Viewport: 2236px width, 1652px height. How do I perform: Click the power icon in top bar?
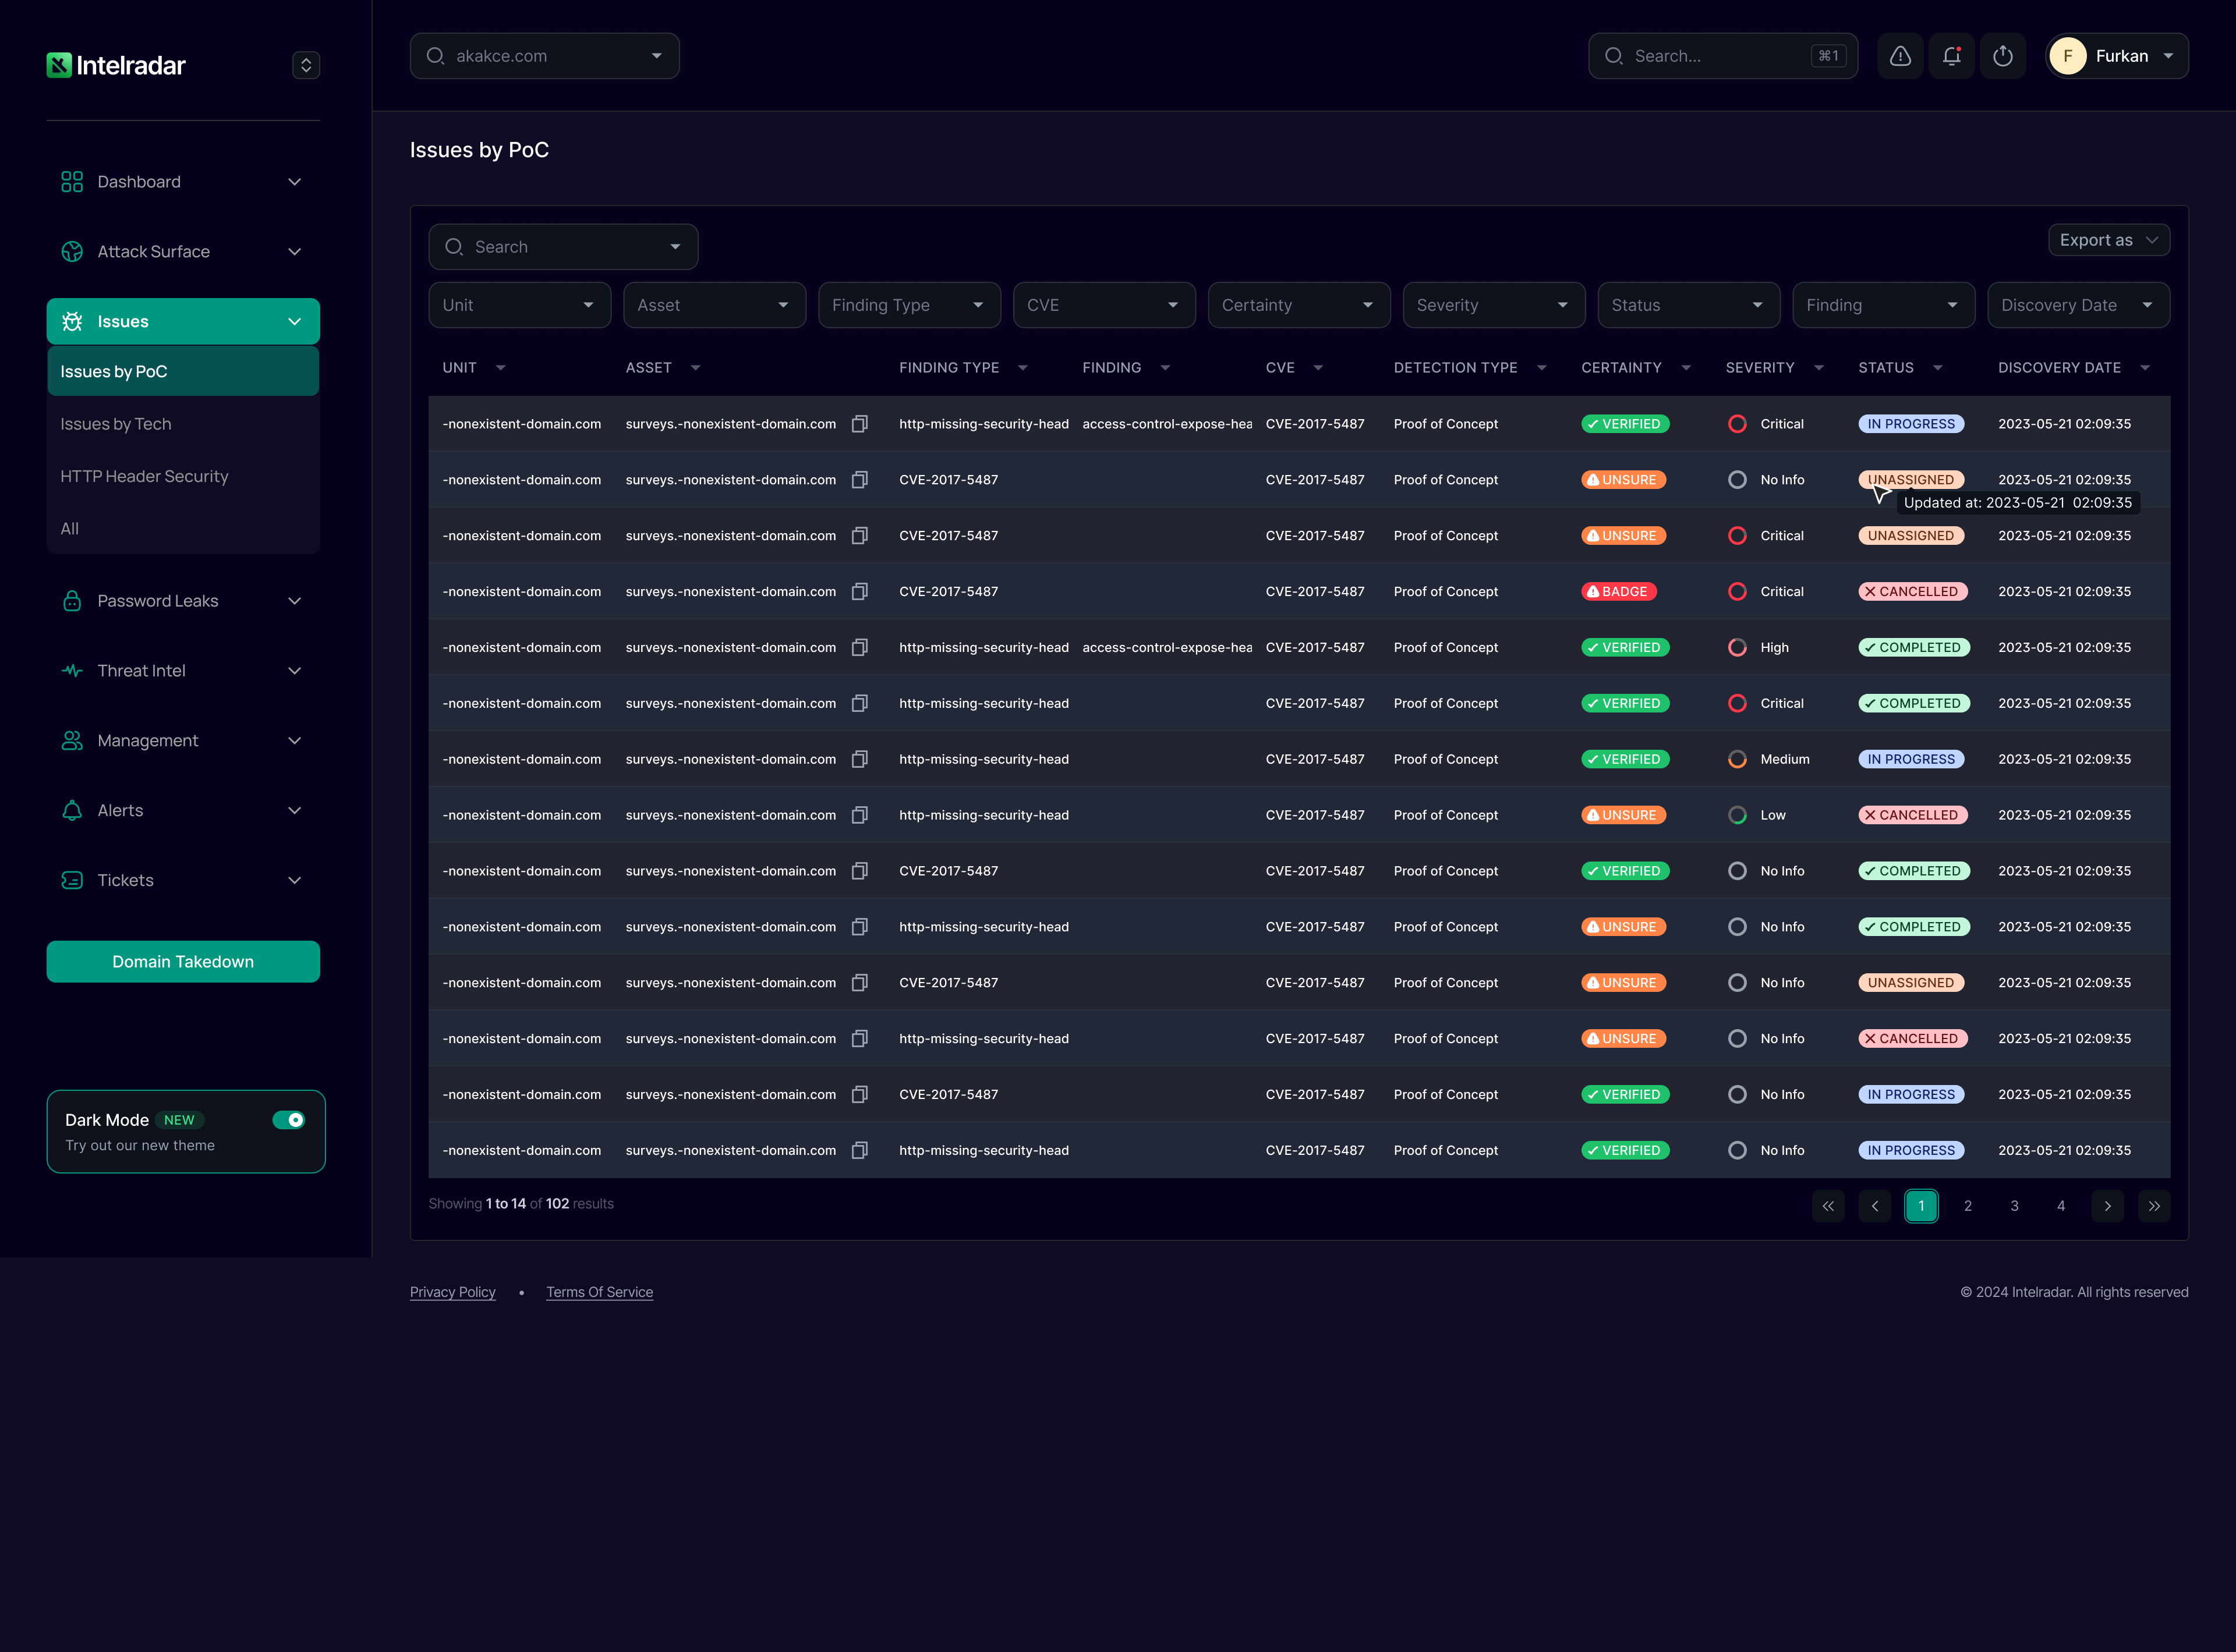click(x=2002, y=56)
